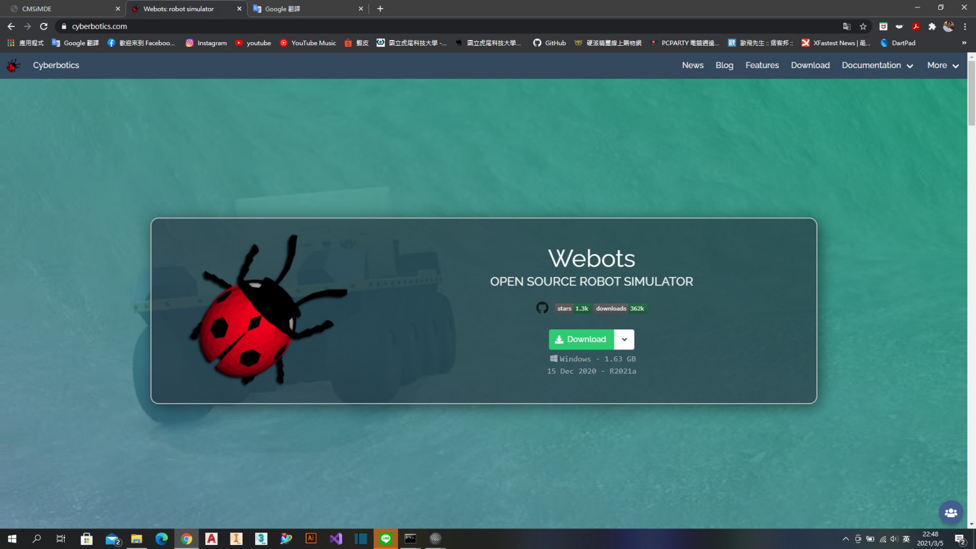Image resolution: width=976 pixels, height=549 pixels.
Task: Expand the Documentation dropdown menu
Action: click(x=877, y=66)
